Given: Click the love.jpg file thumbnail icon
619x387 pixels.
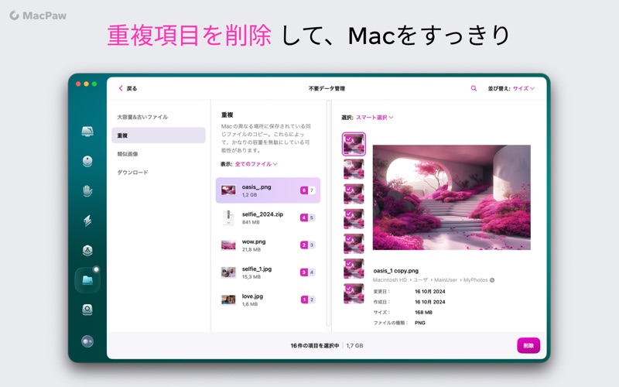Looking at the screenshot, I should coord(228,300).
